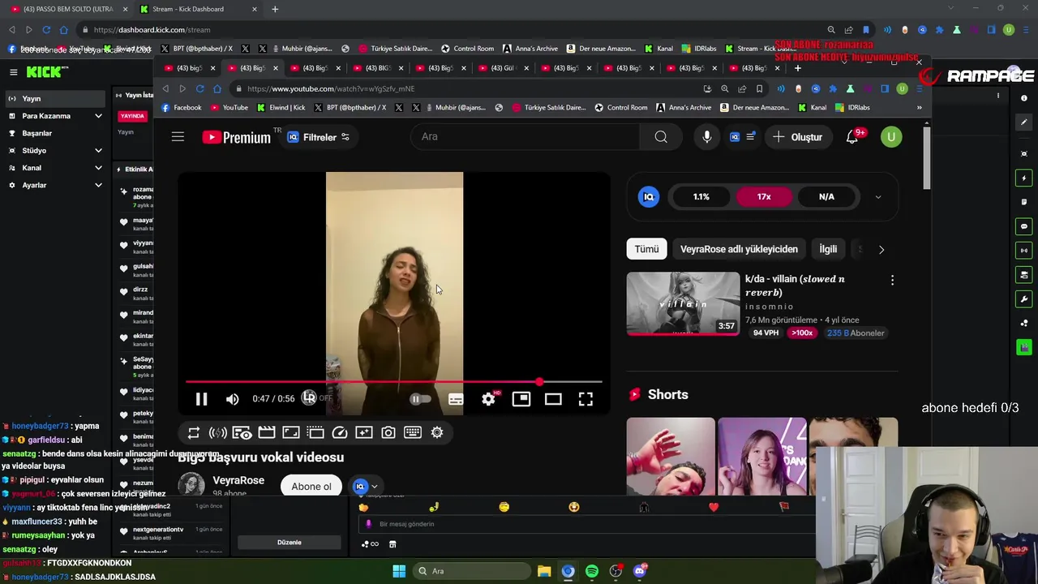The width and height of the screenshot is (1038, 584).
Task: Click the red progress bar scrubber
Action: (x=539, y=381)
